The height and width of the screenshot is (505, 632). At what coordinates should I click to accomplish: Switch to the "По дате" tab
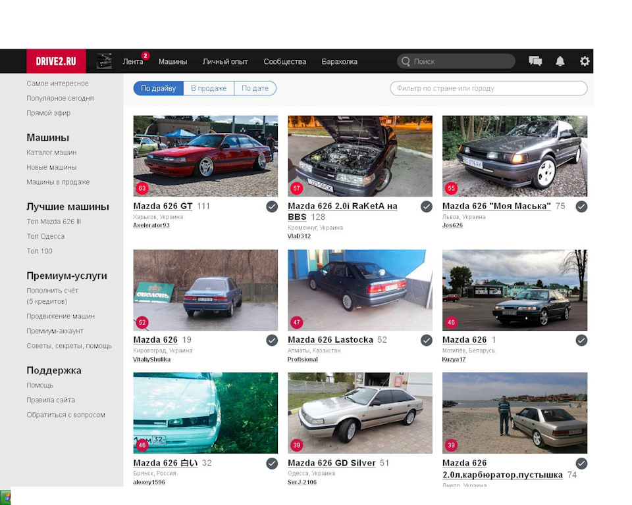click(x=255, y=88)
